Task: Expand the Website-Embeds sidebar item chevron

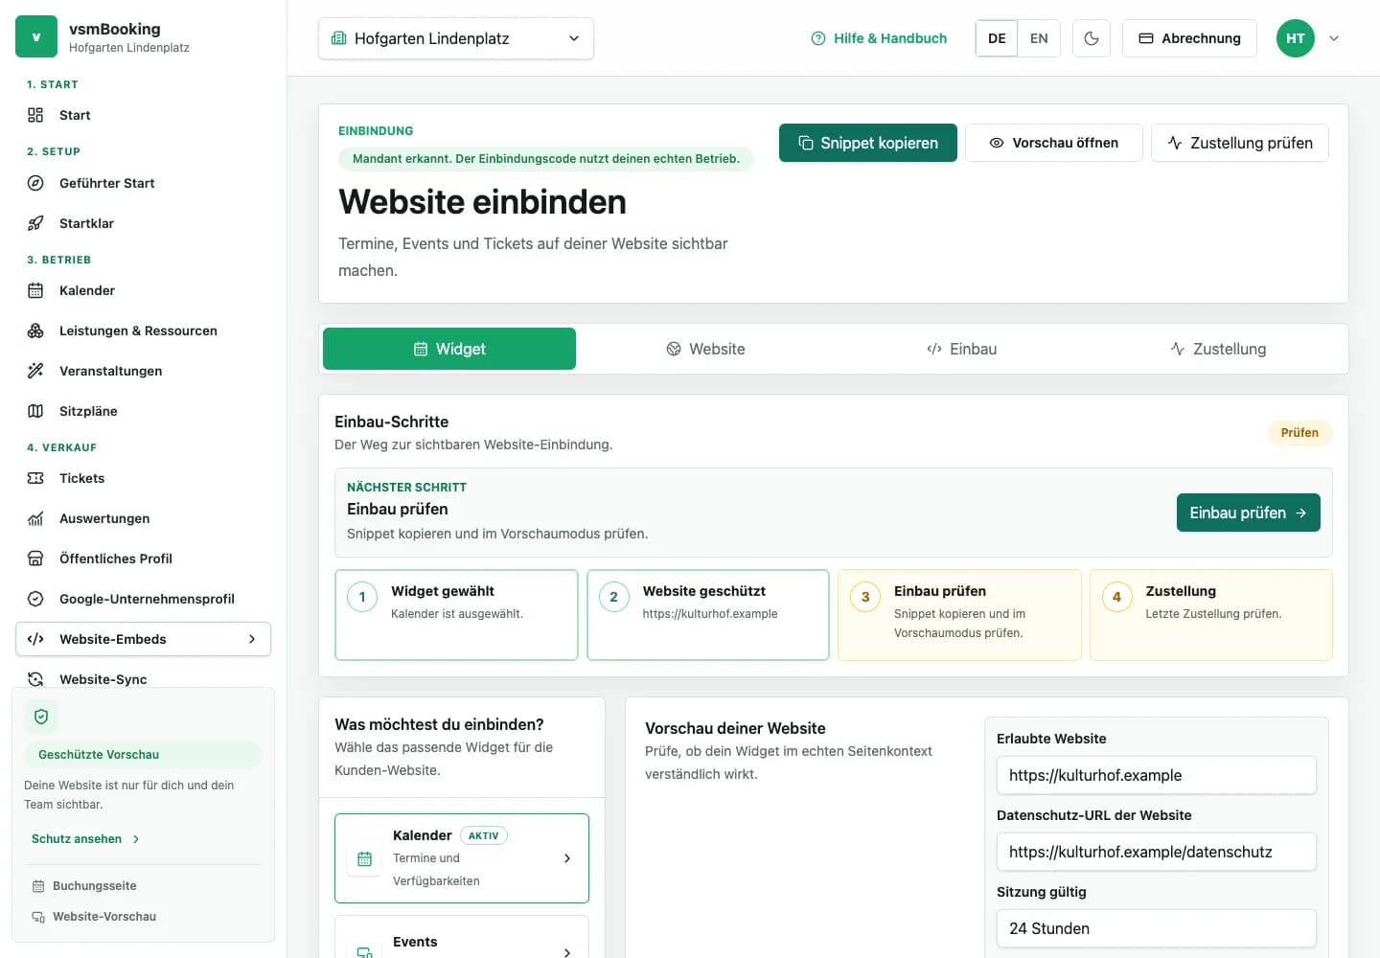Action: click(x=252, y=639)
